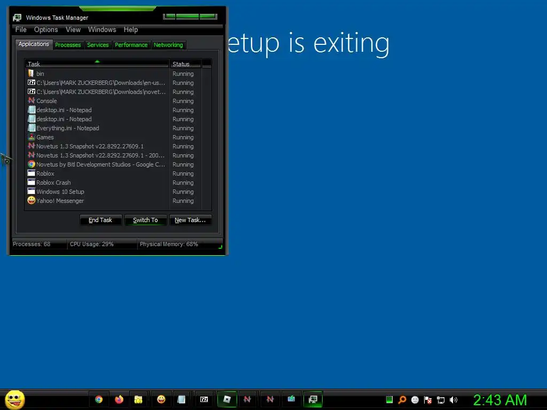
Task: Click the Roblox Crash window icon
Action: click(31, 183)
